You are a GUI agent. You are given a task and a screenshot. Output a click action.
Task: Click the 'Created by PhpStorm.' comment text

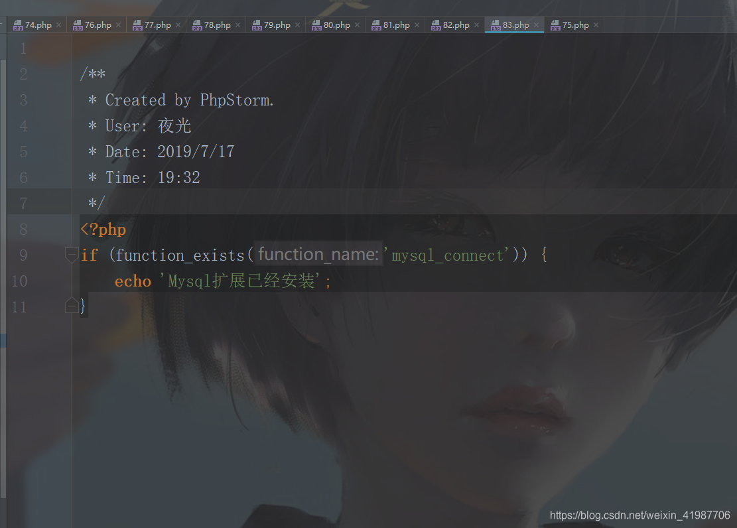point(190,100)
